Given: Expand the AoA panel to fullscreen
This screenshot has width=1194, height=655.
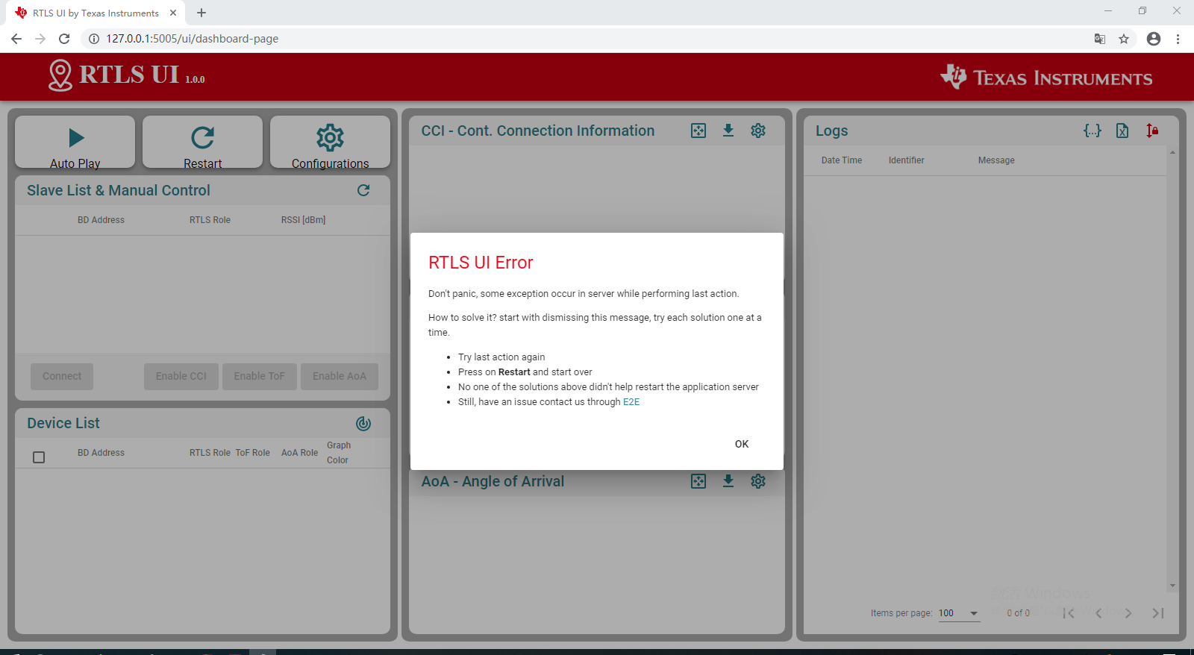Looking at the screenshot, I should (x=698, y=481).
